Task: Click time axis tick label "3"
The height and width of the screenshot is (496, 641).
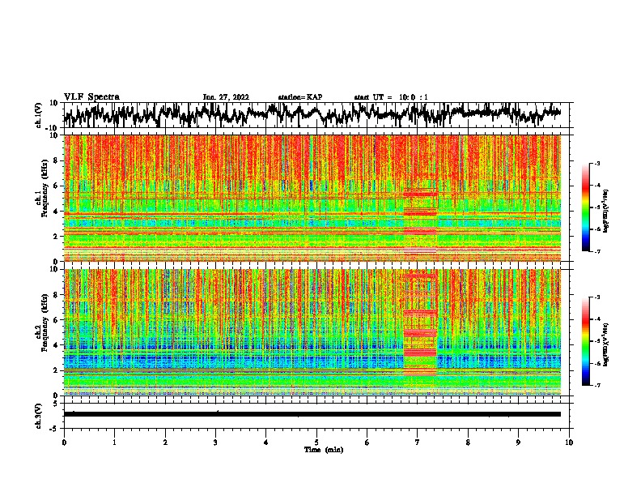Action: (215, 443)
